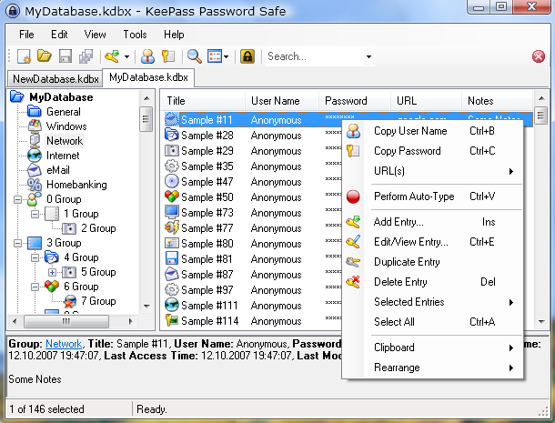The image size is (555, 423).
Task: Choose Duplicate Entry in context menu
Action: (432, 262)
